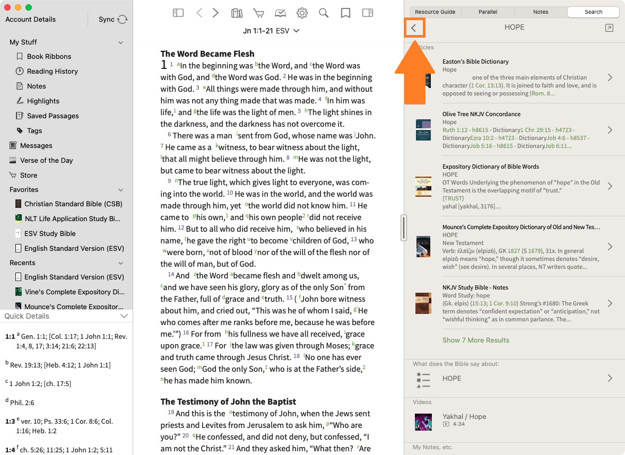Click the library books icon in toolbar
625x455 pixels.
pyautogui.click(x=237, y=13)
